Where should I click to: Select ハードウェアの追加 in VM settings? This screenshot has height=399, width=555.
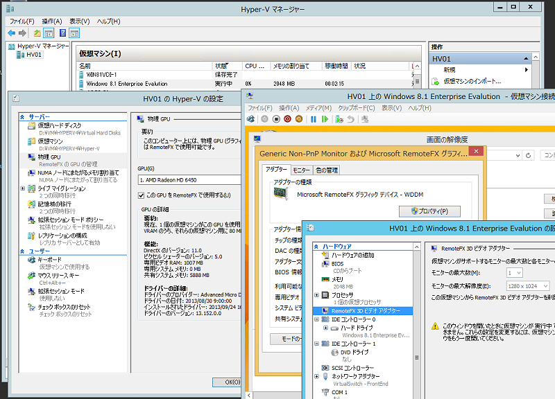(352, 255)
